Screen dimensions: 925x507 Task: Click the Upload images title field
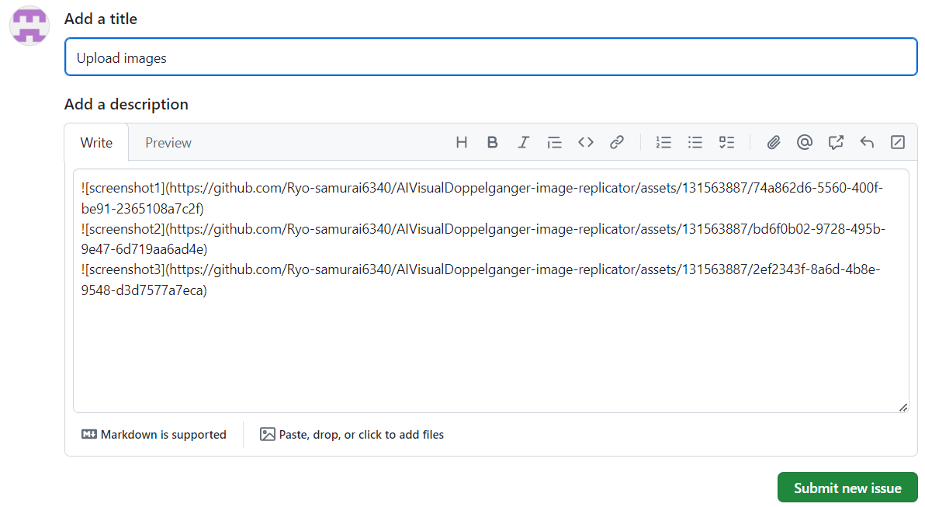click(x=490, y=57)
